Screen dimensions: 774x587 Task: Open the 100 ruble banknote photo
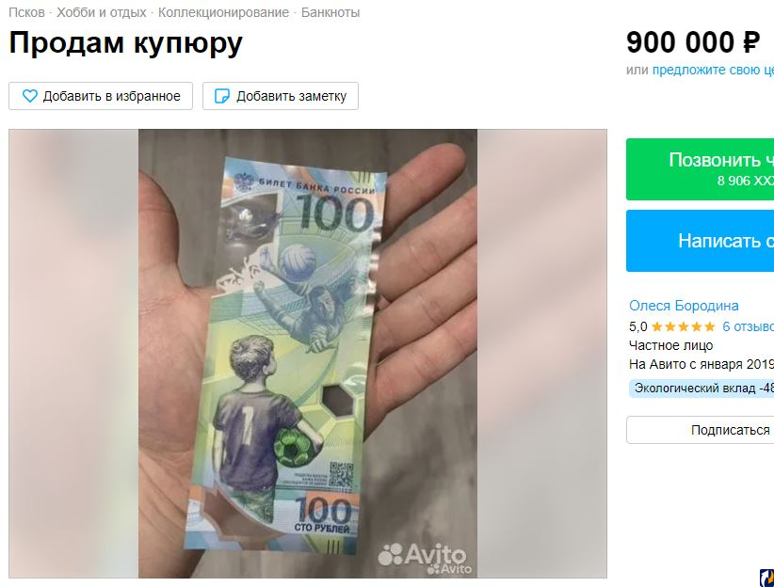tap(308, 354)
